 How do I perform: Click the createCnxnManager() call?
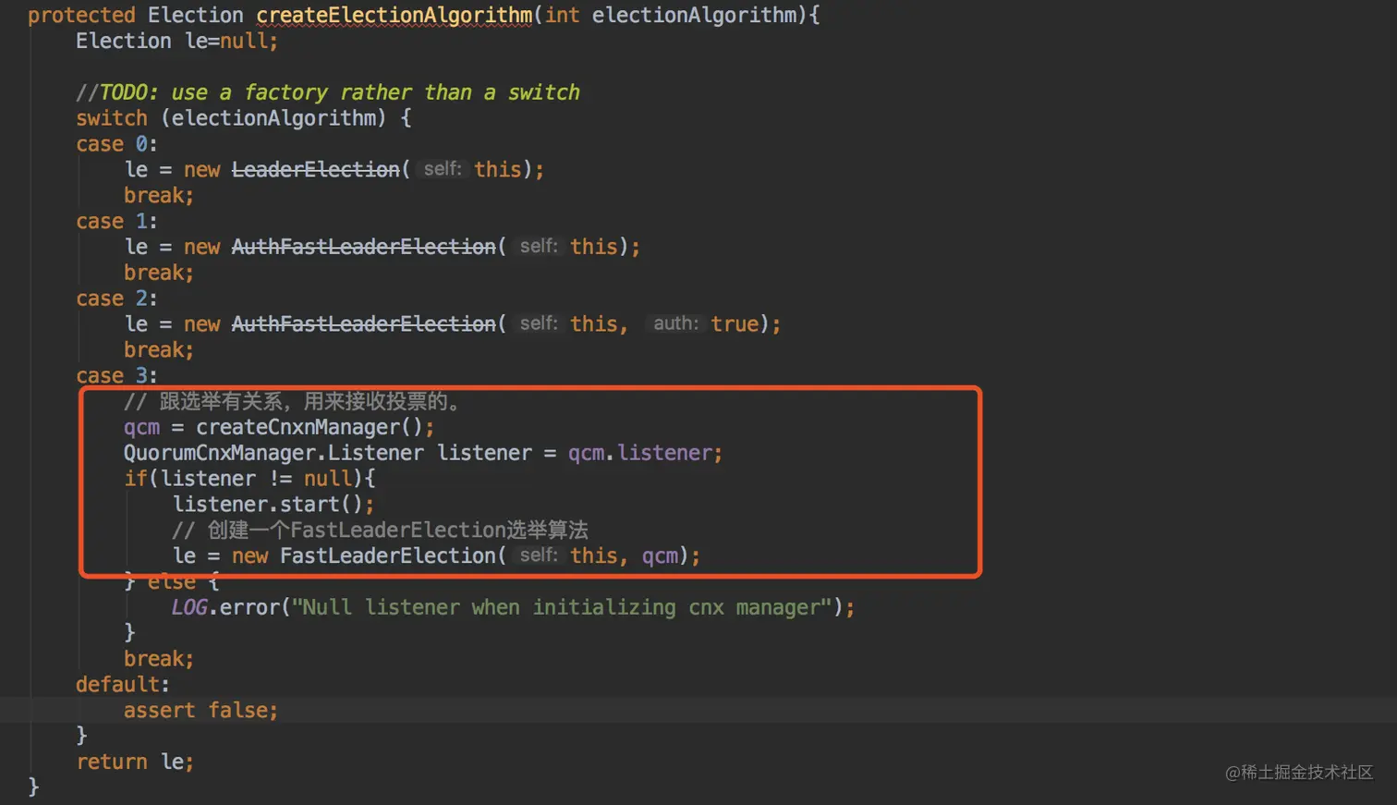click(x=309, y=427)
